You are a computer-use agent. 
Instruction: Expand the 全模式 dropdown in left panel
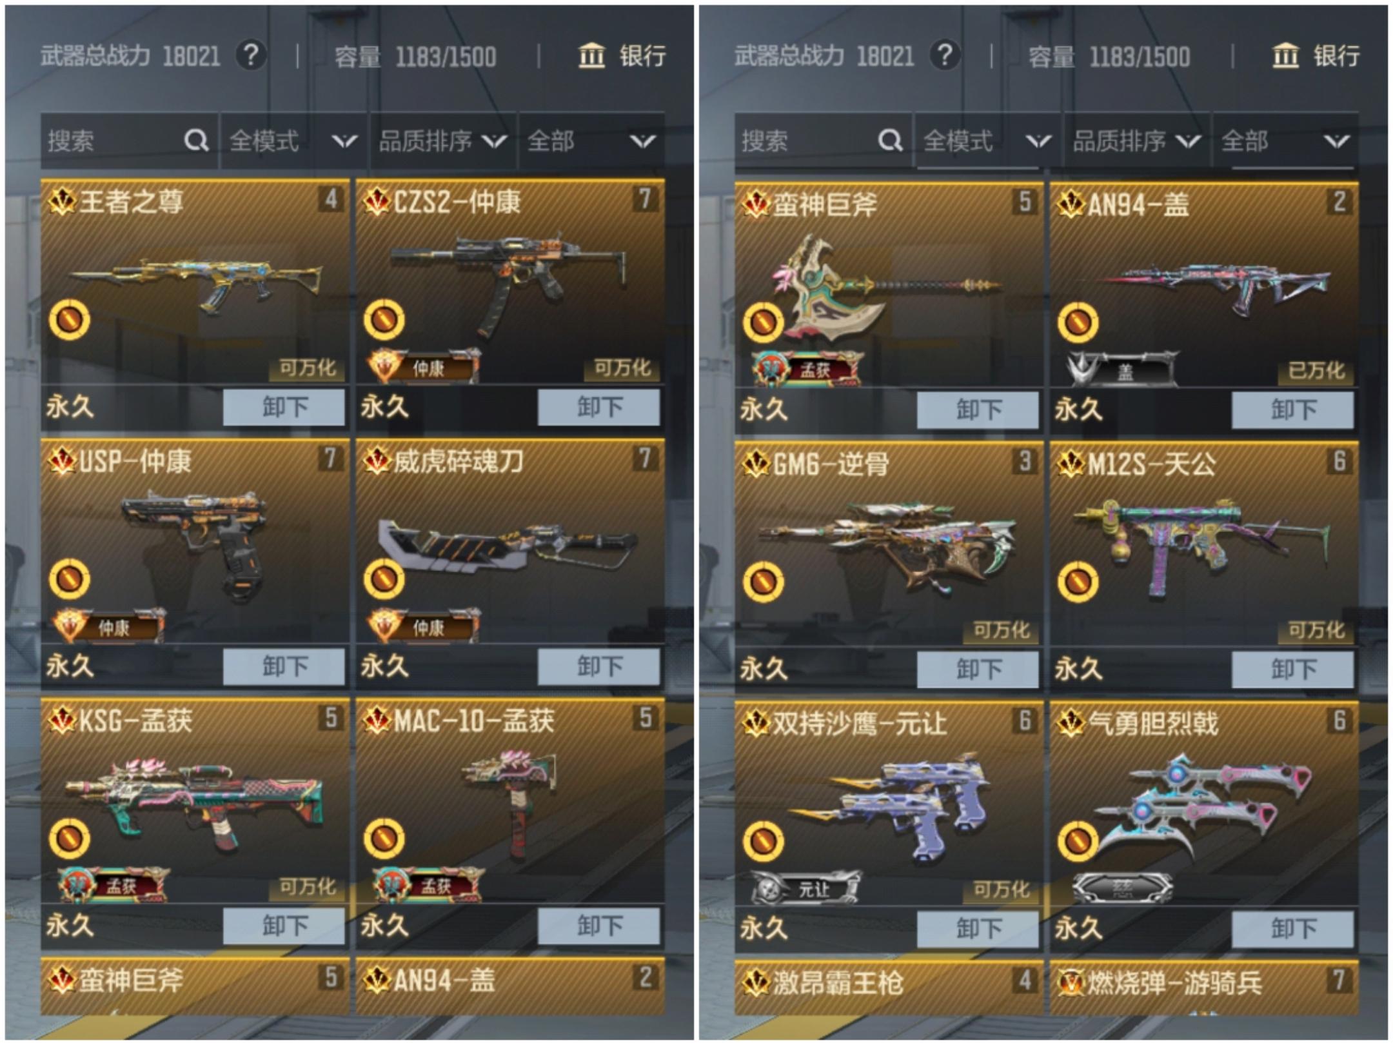293,141
